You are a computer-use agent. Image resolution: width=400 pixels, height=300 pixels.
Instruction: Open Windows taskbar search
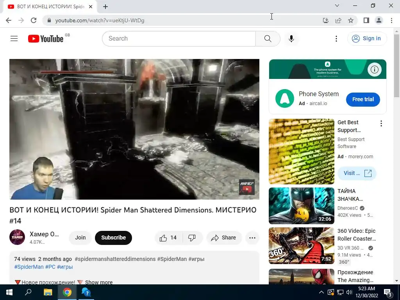coord(28,292)
